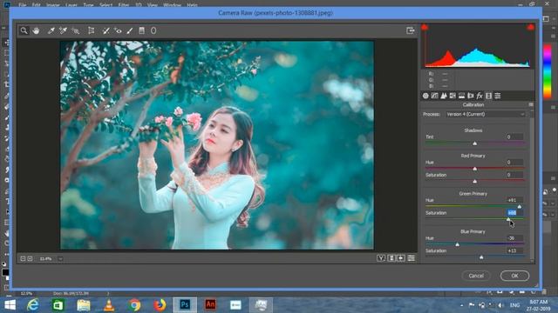Choose the Spot Removal tool
The image size is (558, 313).
105,31
